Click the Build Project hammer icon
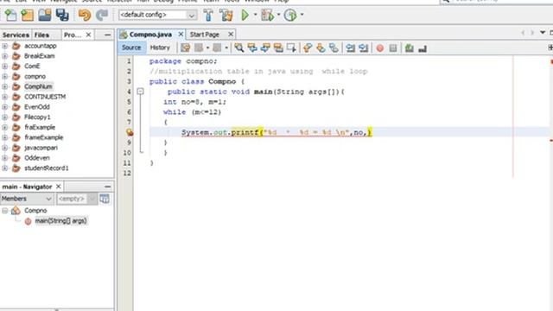The height and width of the screenshot is (311, 553). coord(208,15)
